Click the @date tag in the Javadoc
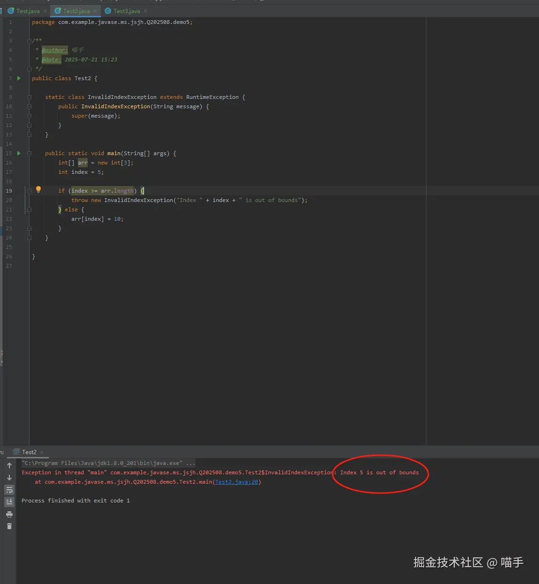This screenshot has height=584, width=539. click(x=51, y=60)
